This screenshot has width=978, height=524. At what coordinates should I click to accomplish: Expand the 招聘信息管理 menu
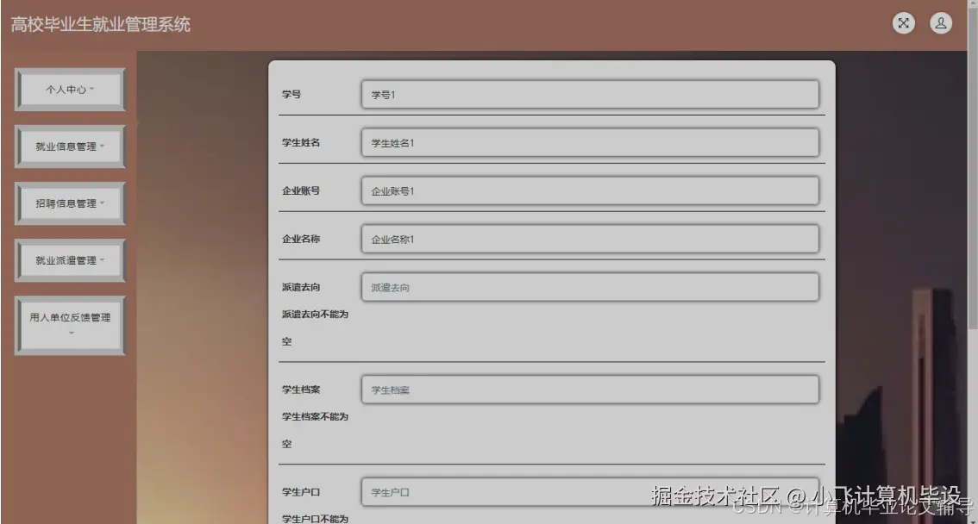coord(69,203)
